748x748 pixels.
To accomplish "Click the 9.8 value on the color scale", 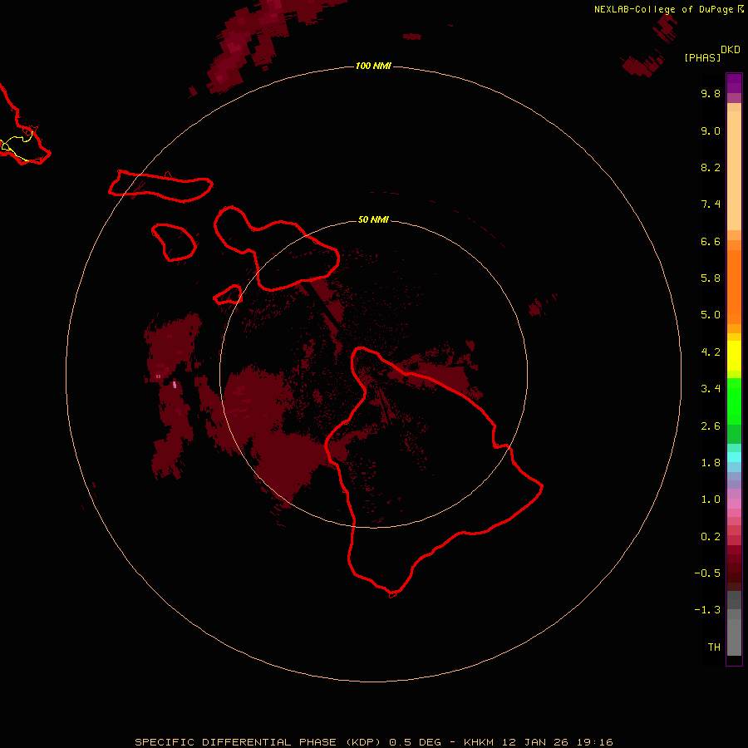I will [711, 93].
